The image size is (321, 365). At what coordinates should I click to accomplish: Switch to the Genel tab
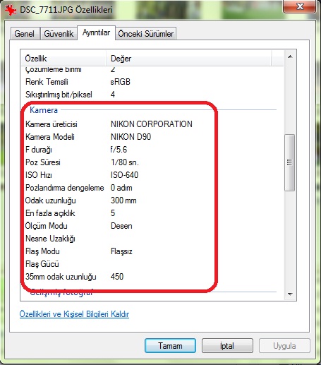pos(25,34)
